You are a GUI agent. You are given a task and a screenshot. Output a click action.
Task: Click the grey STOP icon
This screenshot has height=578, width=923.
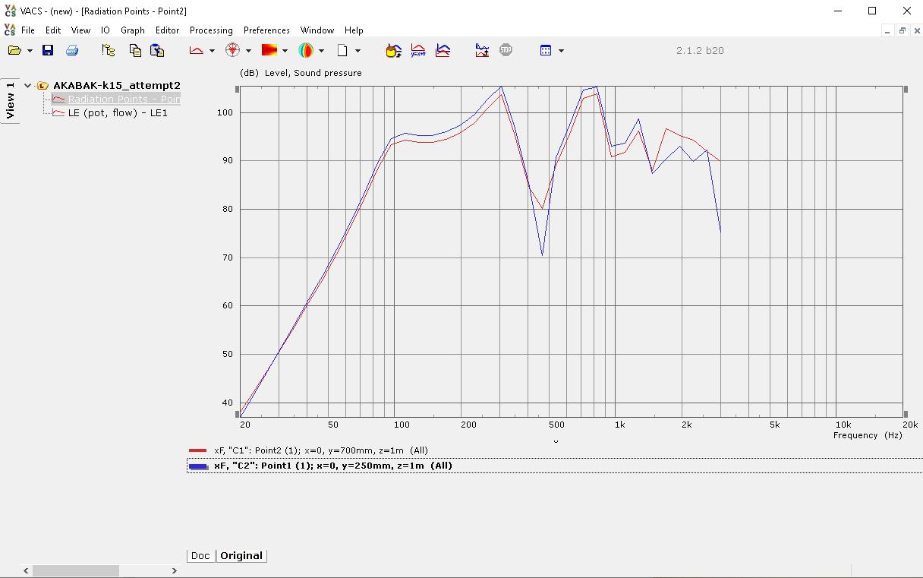pyautogui.click(x=506, y=50)
